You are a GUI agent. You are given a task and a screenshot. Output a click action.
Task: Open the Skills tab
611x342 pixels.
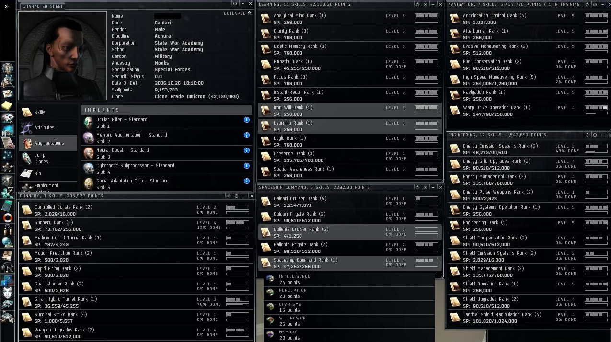coord(48,113)
